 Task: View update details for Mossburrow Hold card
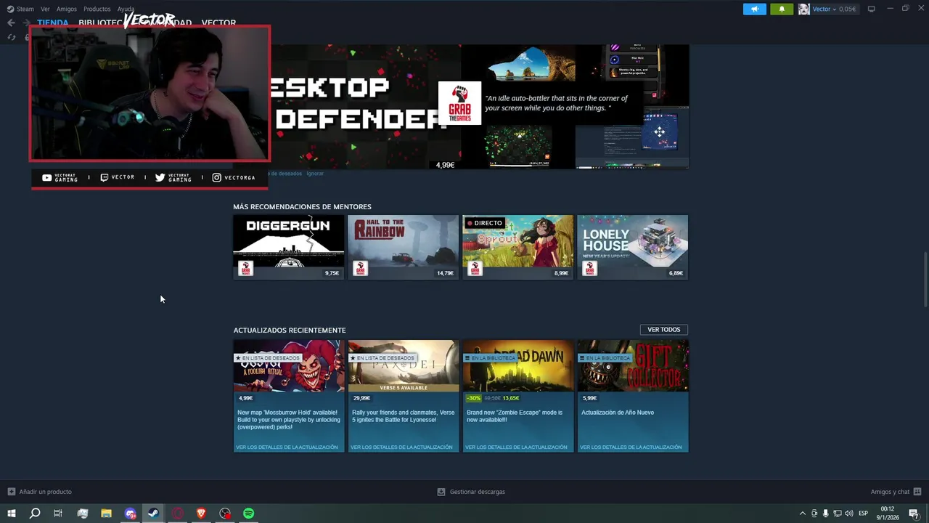287,447
